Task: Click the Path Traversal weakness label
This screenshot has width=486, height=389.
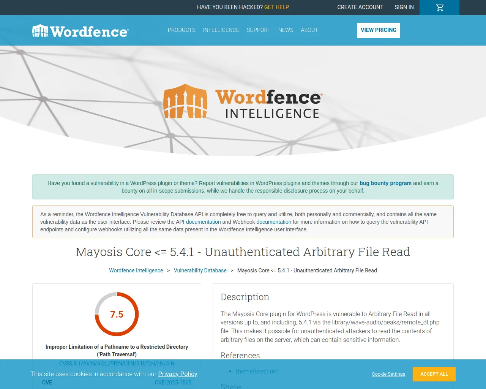Action: click(117, 351)
